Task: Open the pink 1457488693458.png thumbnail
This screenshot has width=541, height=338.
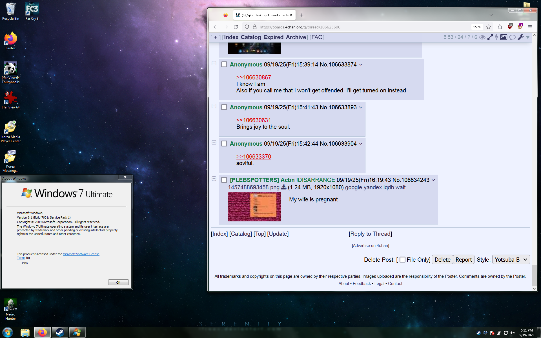Action: [x=254, y=206]
